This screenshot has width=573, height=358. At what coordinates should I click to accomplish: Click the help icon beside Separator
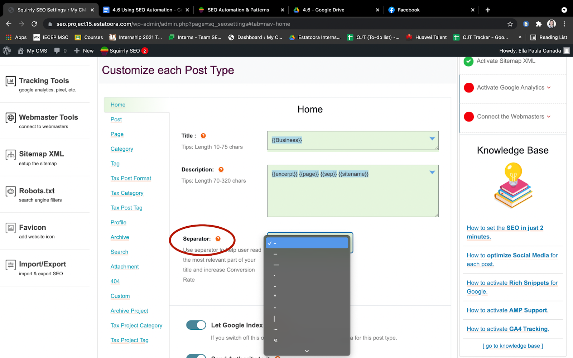tap(218, 239)
